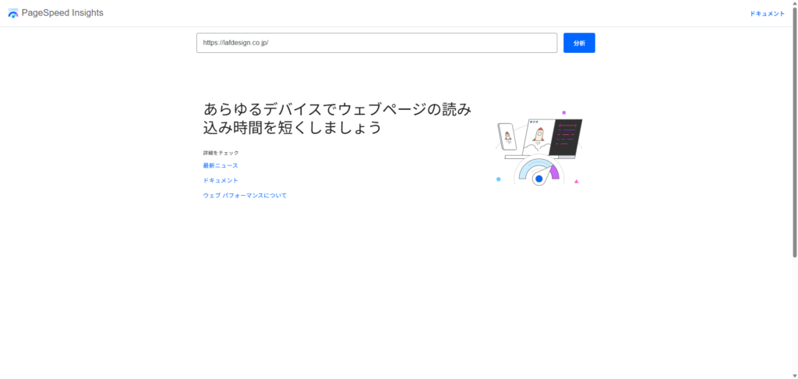Click the 詳細をチェック label
Viewport: 798px width, 379px height.
tap(221, 153)
